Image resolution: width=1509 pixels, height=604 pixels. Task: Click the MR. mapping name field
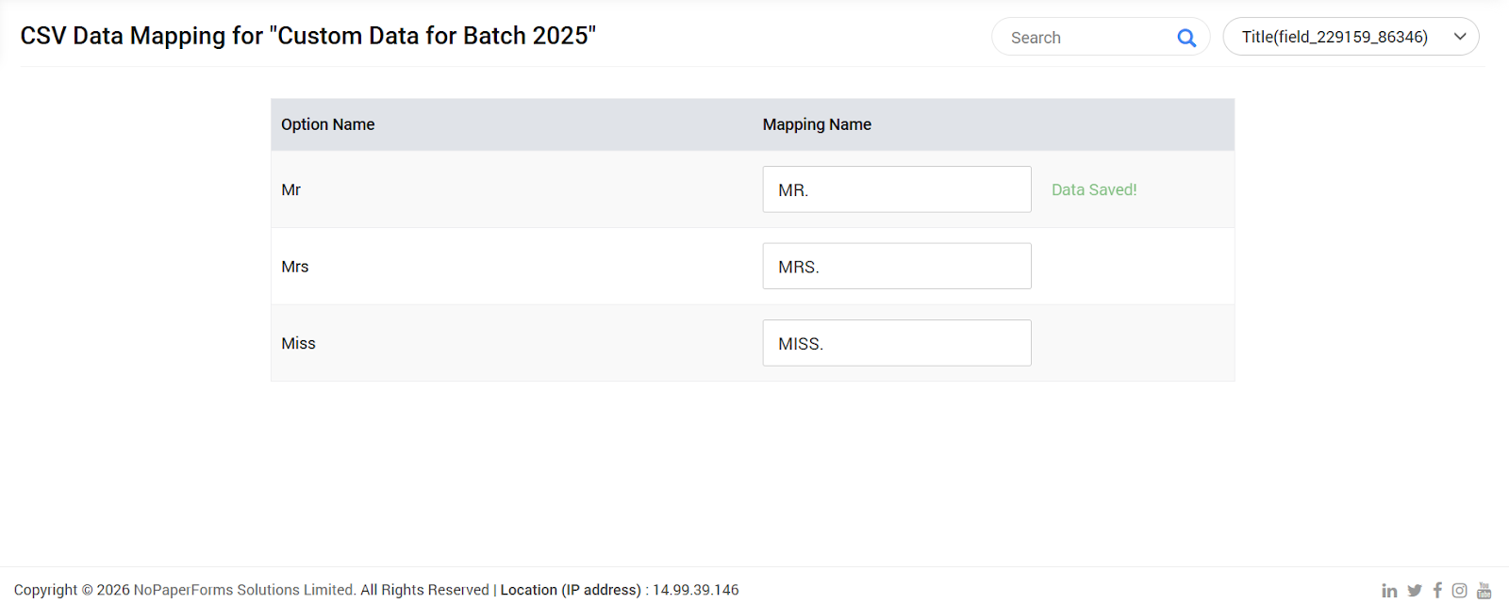click(x=896, y=189)
